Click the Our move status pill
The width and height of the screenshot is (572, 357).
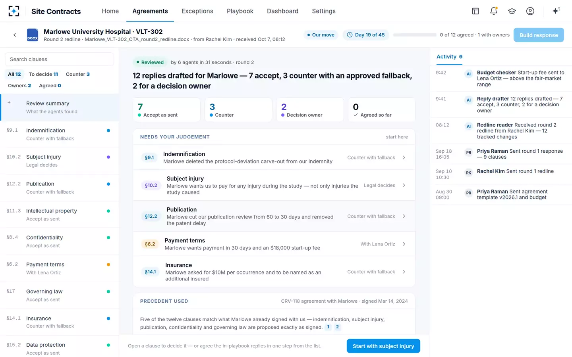point(321,35)
